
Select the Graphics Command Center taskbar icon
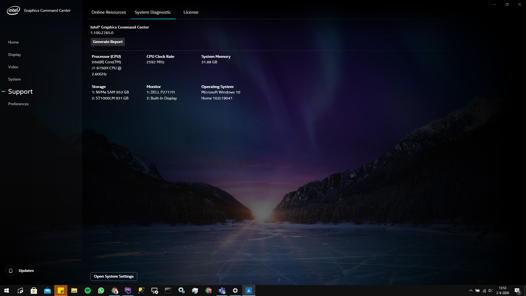click(x=249, y=291)
